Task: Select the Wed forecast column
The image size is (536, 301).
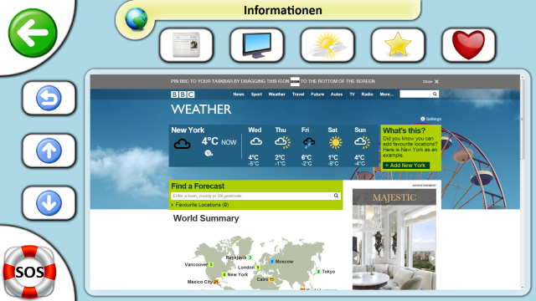Action: (255, 146)
